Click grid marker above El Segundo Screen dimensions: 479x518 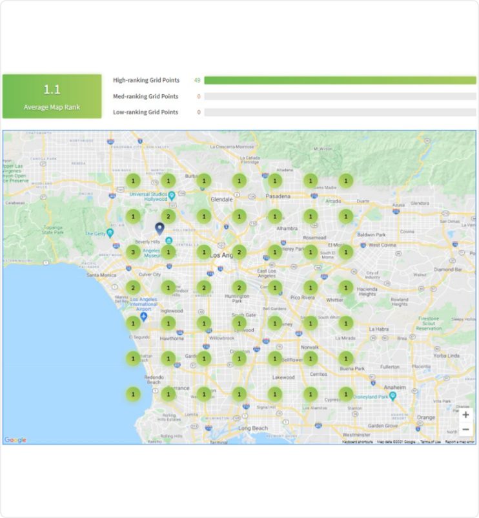coord(133,324)
